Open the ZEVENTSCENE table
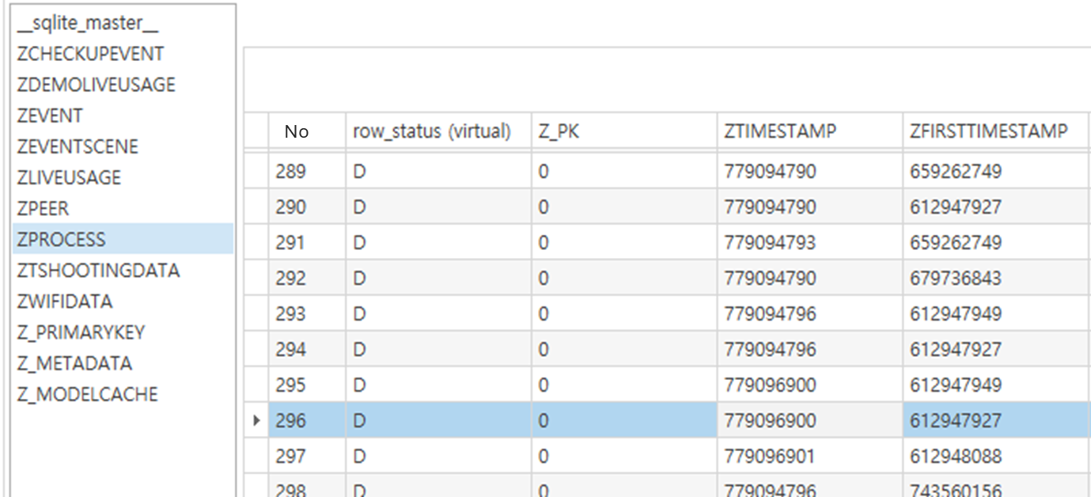The image size is (1091, 497). (78, 147)
